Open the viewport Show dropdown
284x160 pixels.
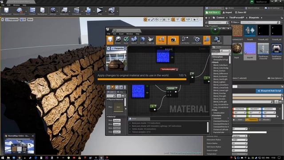[x=30, y=20]
